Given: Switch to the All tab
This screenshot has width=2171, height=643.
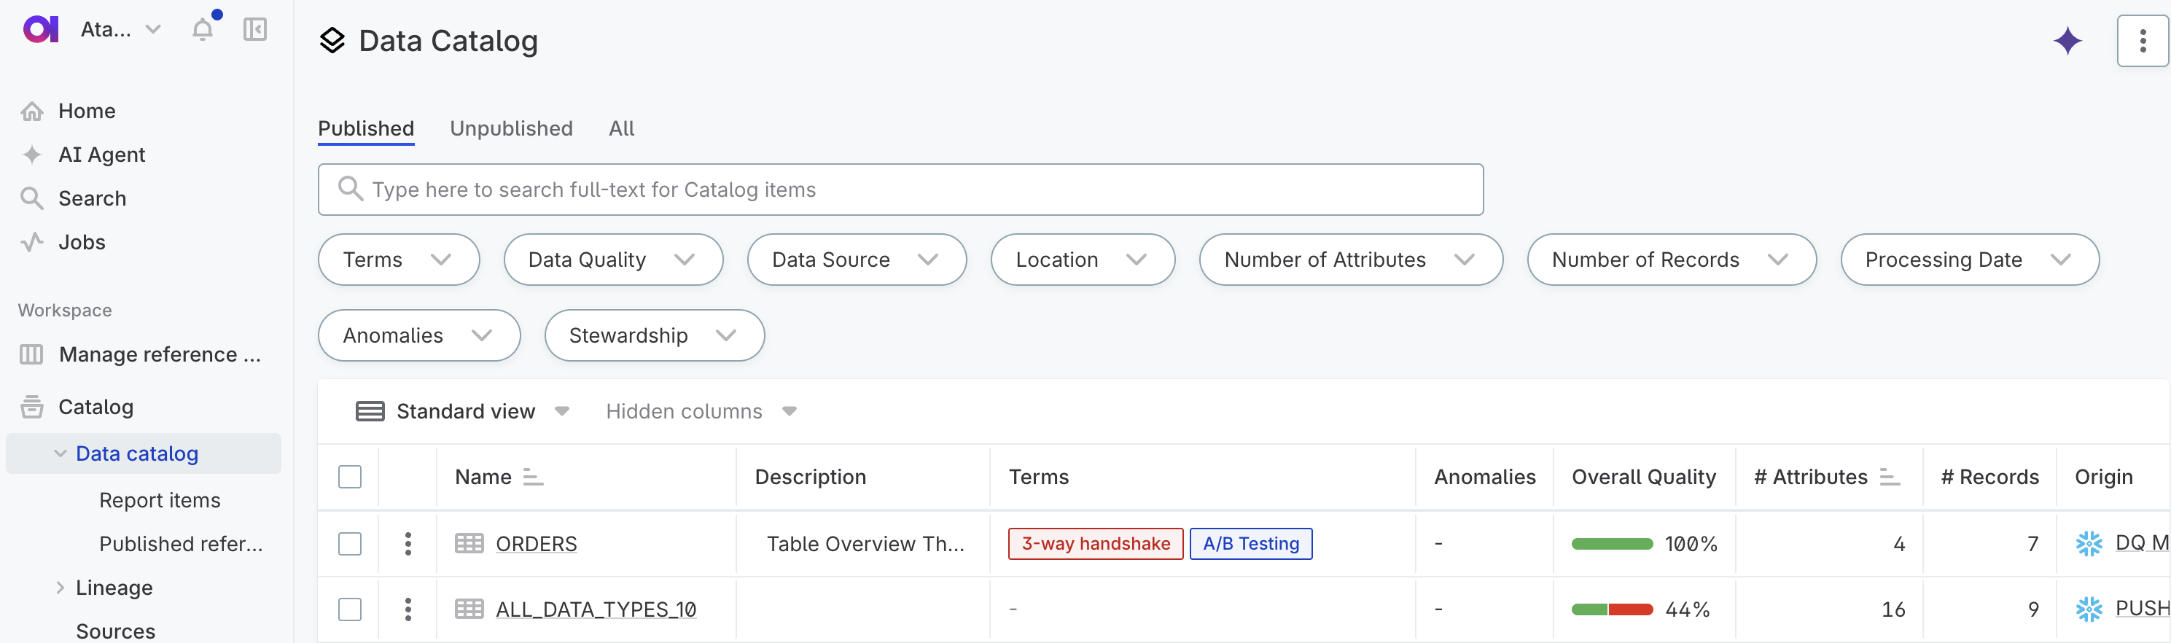Looking at the screenshot, I should (x=621, y=128).
